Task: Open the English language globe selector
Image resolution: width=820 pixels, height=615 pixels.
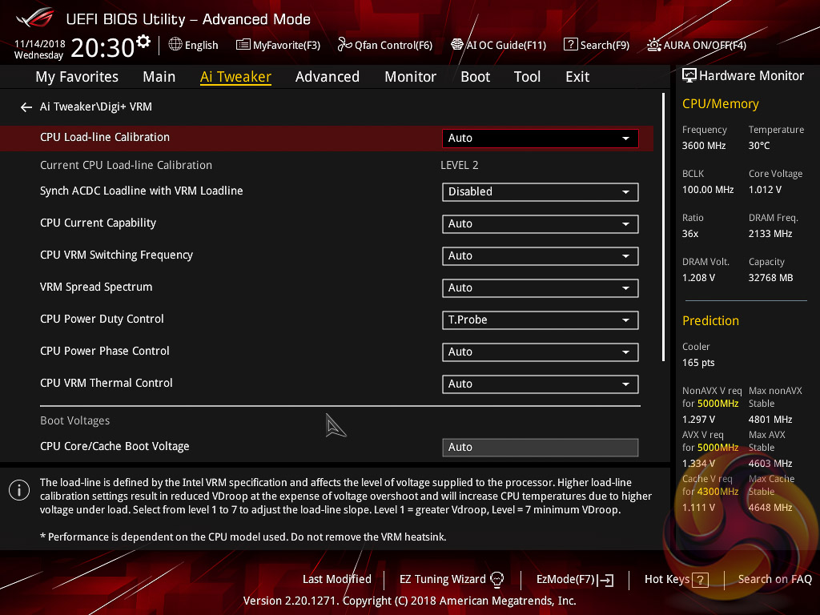Action: (x=194, y=46)
